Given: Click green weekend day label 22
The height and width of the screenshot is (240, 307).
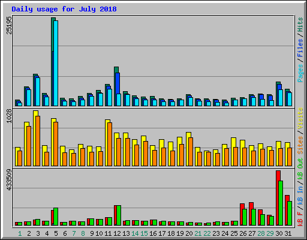Looking at the screenshot, I should click(207, 233).
